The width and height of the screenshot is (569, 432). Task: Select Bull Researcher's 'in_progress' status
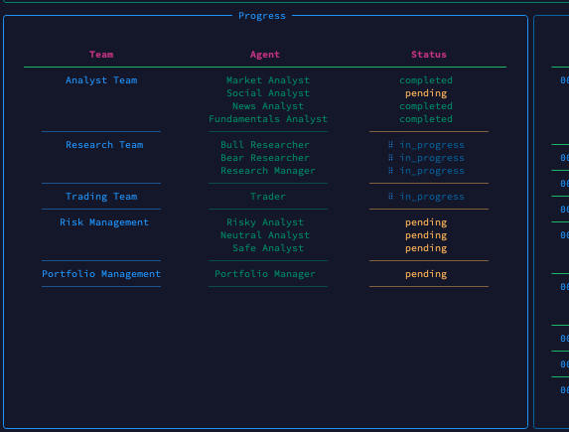point(432,145)
